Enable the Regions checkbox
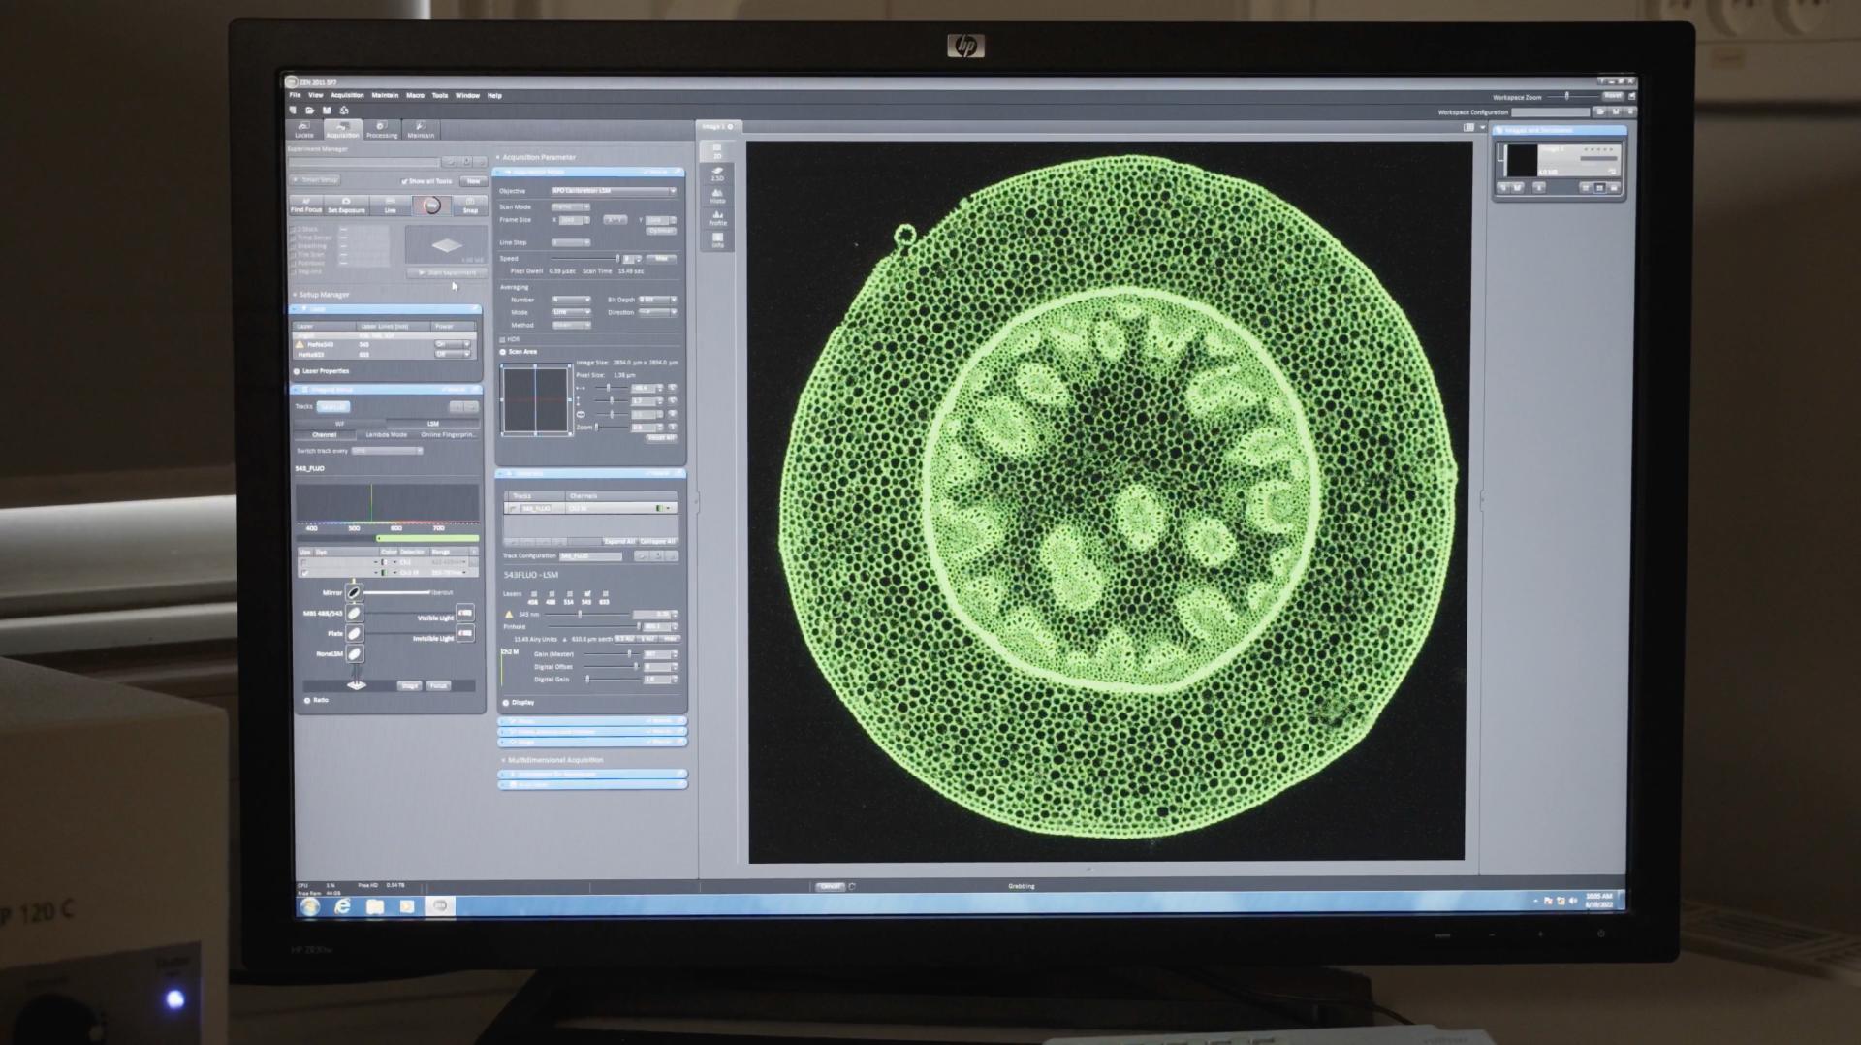This screenshot has height=1045, width=1861. [x=294, y=271]
